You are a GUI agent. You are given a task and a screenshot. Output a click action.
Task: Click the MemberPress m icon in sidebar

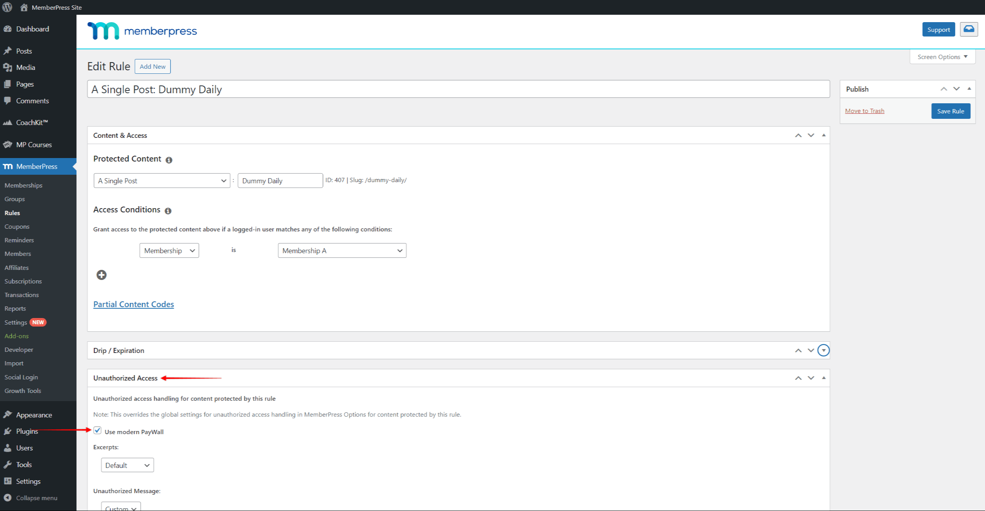8,166
